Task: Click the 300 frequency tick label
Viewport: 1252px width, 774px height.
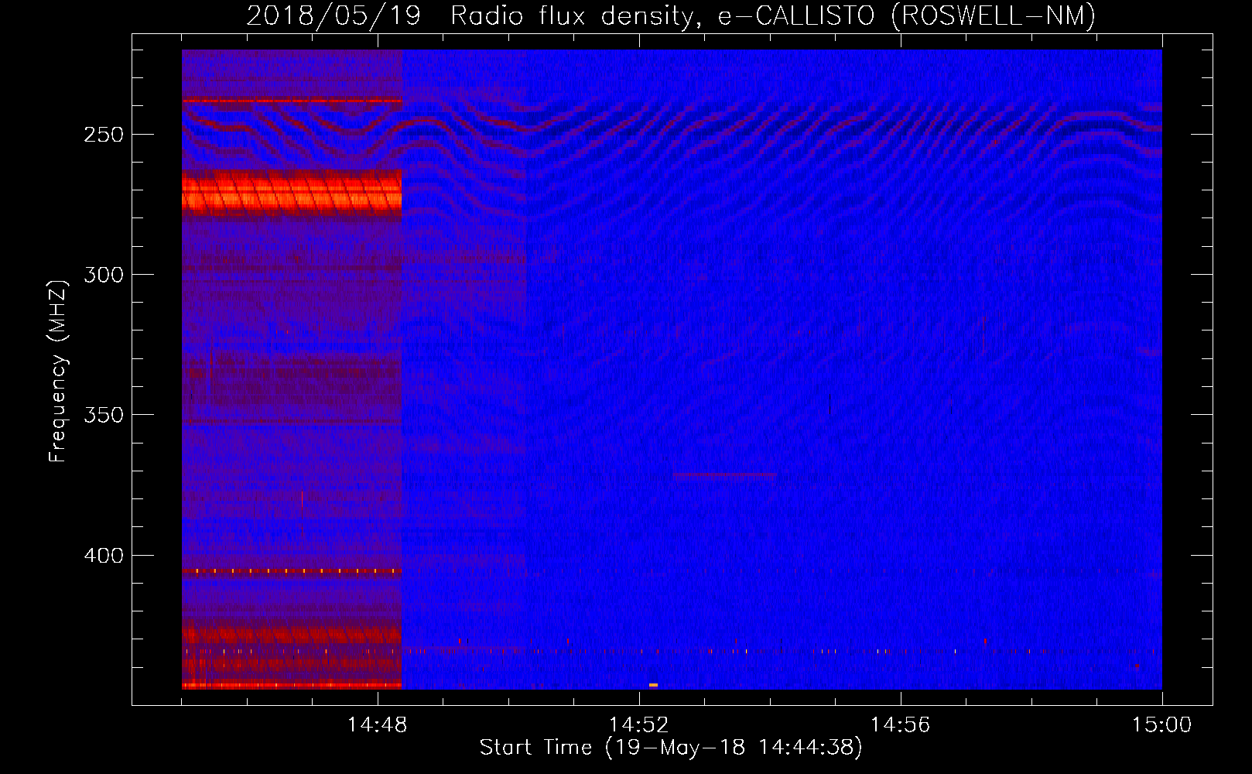Action: tap(104, 275)
